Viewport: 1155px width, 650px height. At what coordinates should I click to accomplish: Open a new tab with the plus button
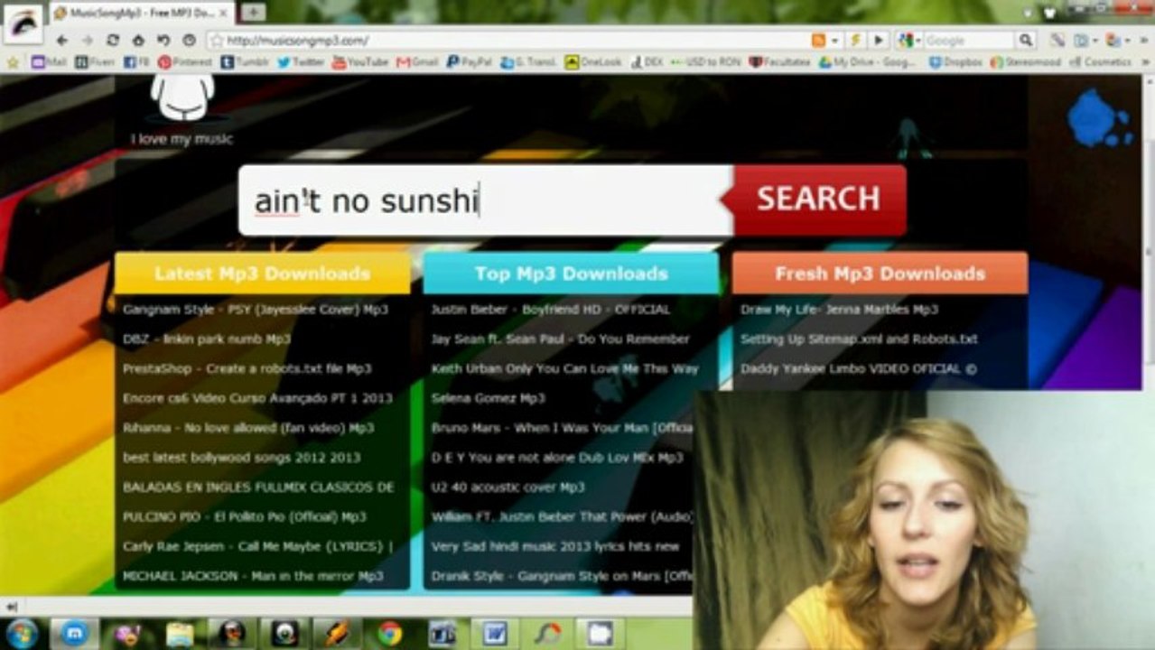click(255, 12)
